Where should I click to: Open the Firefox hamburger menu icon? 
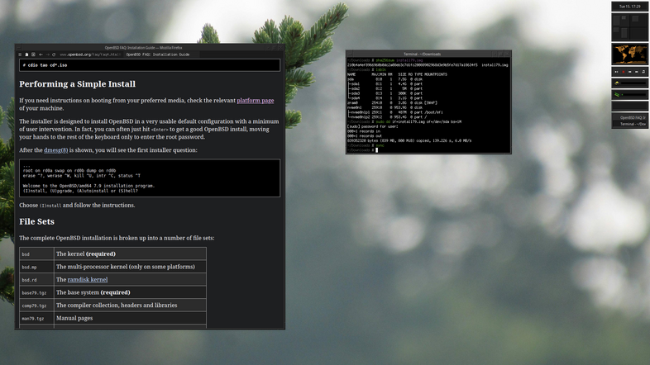[20, 55]
